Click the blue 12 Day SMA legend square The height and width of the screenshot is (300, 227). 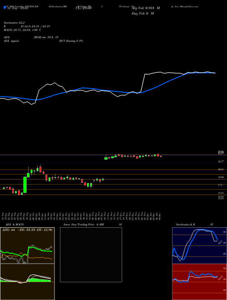(5, 8)
